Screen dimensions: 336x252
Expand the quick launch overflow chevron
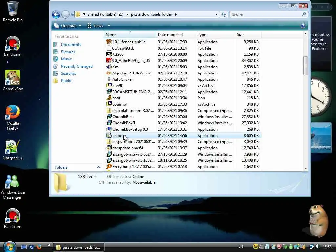click(49, 245)
